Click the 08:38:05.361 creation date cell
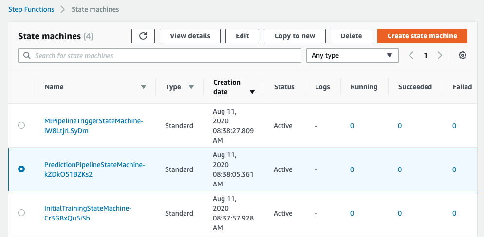The image size is (484, 237). coord(233,169)
